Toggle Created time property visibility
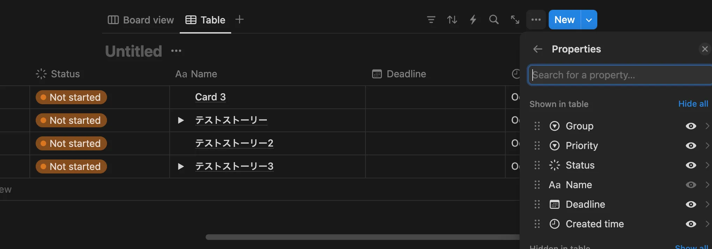Screen dimensions: 712x249 [691, 224]
